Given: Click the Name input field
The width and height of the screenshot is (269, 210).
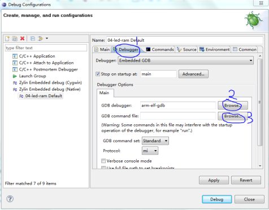Looking at the screenshot, I should [184, 40].
